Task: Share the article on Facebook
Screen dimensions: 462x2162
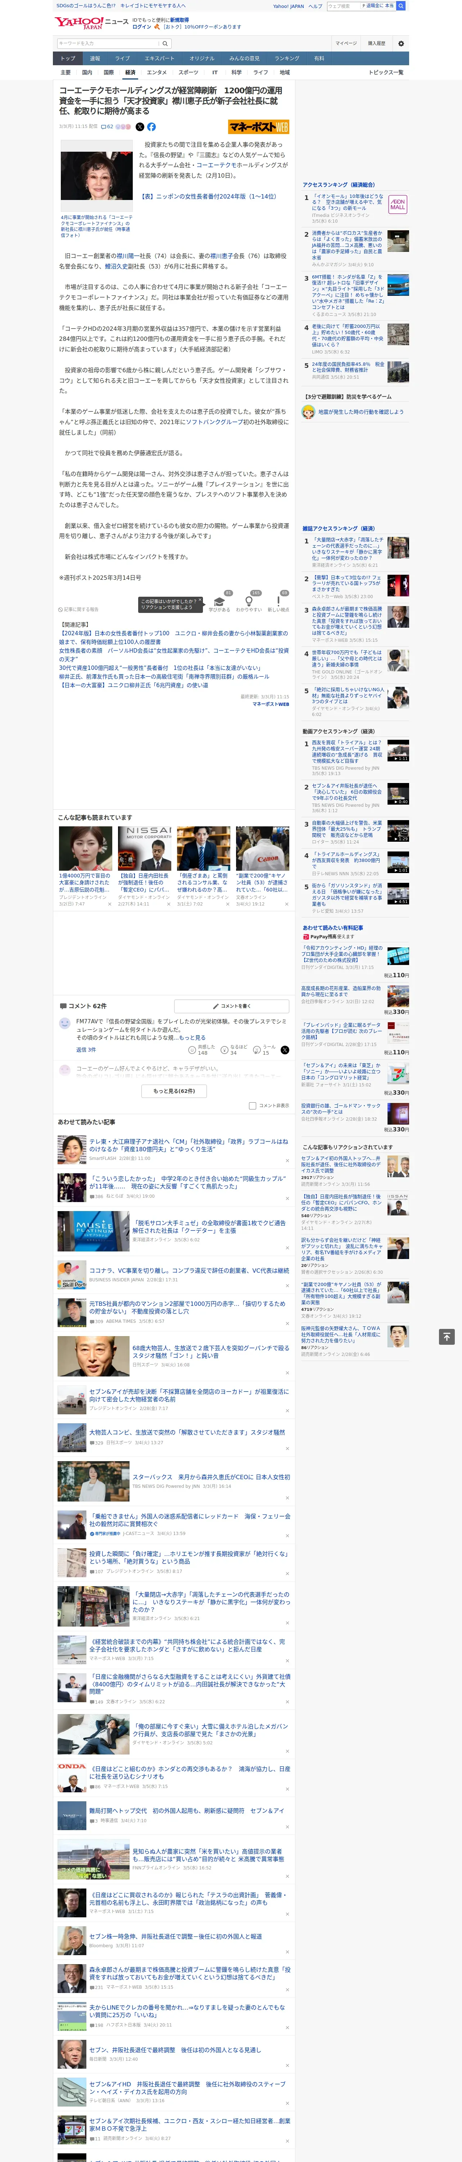Action: 152,127
